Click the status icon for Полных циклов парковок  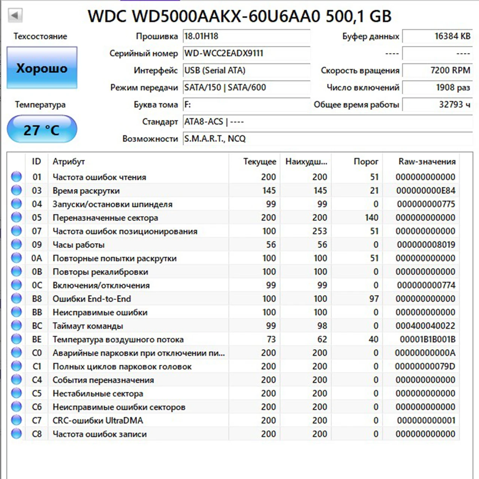tap(16, 366)
